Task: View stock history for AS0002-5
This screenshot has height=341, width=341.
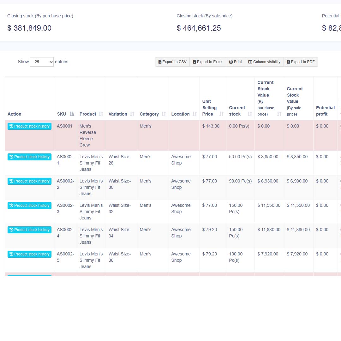Action: pyautogui.click(x=30, y=254)
